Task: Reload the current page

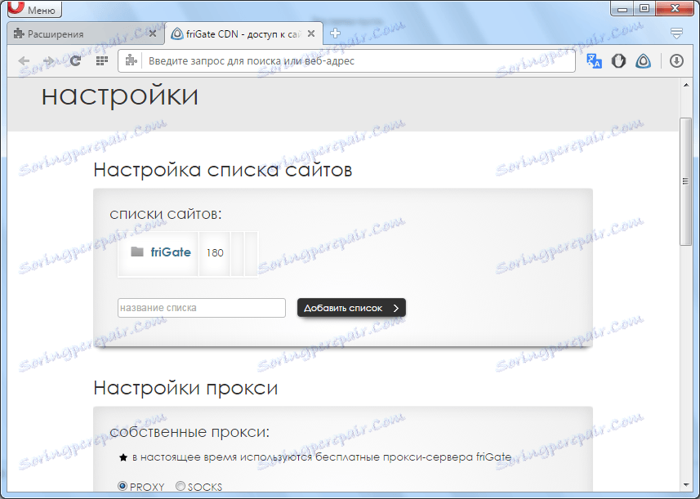Action: 75,60
